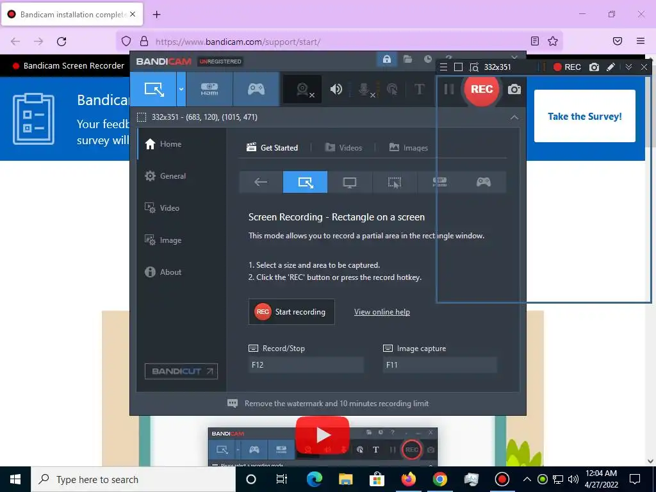Reload the page in Firefox
Viewport: 656px width, 492px height.
click(61, 42)
